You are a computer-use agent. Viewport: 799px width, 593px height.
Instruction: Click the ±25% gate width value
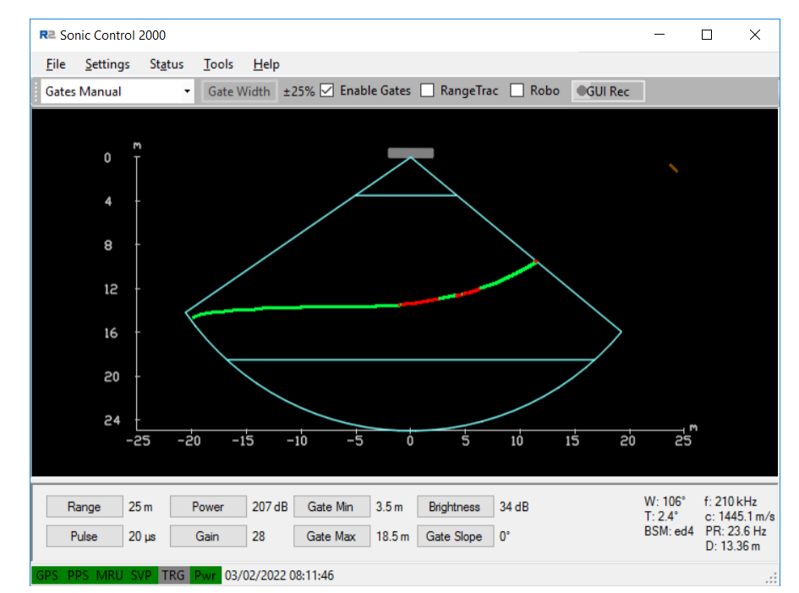click(x=298, y=91)
